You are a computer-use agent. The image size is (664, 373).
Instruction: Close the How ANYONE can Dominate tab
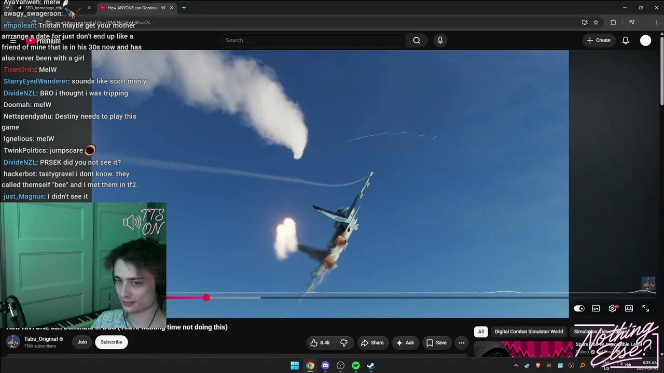pyautogui.click(x=172, y=8)
